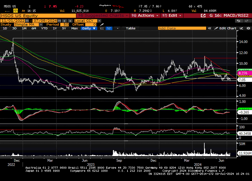Image resolution: width=252 pixels, height=181 pixels.
Task: Expand the Local CCY dropdown
Action: (x=99, y=21)
